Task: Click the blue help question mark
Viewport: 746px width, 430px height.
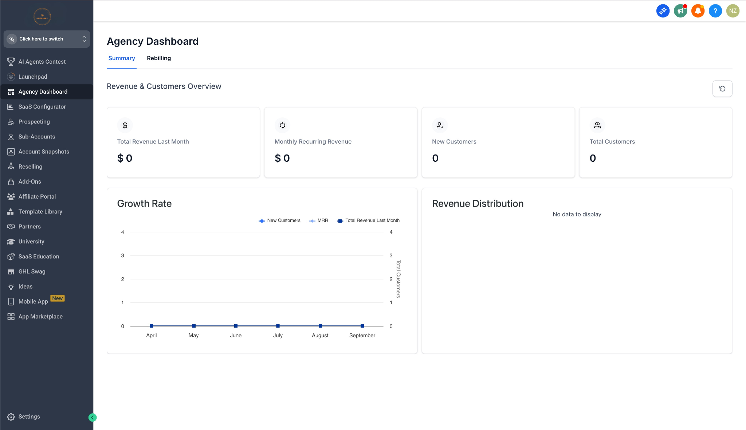Action: pos(715,11)
